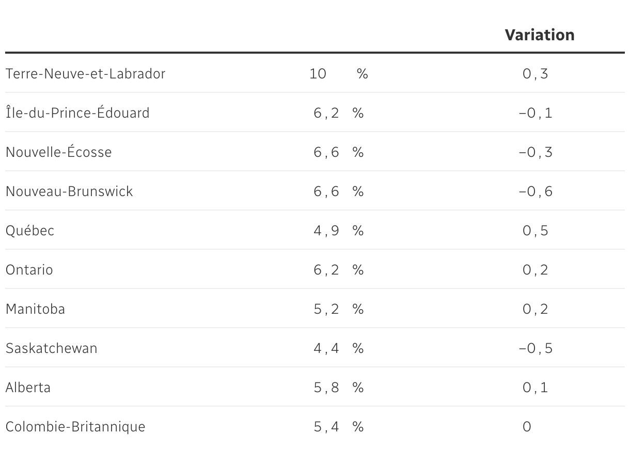
Task: Click the Saskatchewan province name
Action: tap(51, 348)
